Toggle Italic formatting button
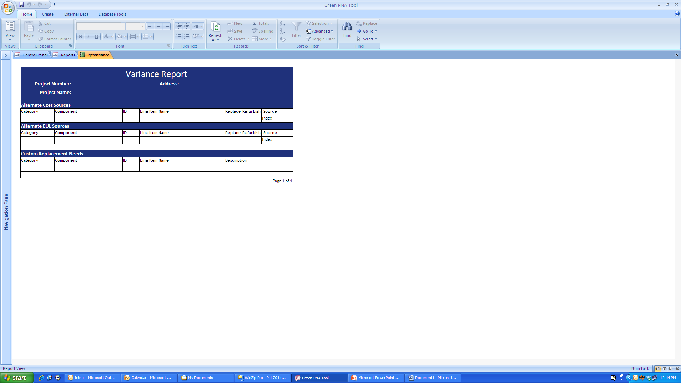Image resolution: width=681 pixels, height=383 pixels. tap(88, 37)
